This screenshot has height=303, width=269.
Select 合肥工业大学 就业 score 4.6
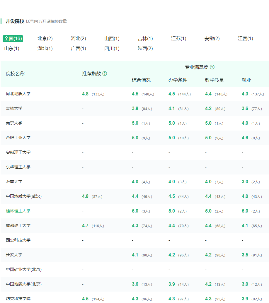(245, 138)
